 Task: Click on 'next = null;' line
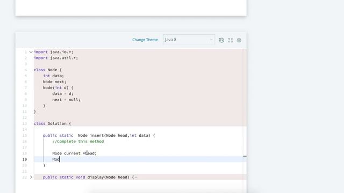pos(66,100)
